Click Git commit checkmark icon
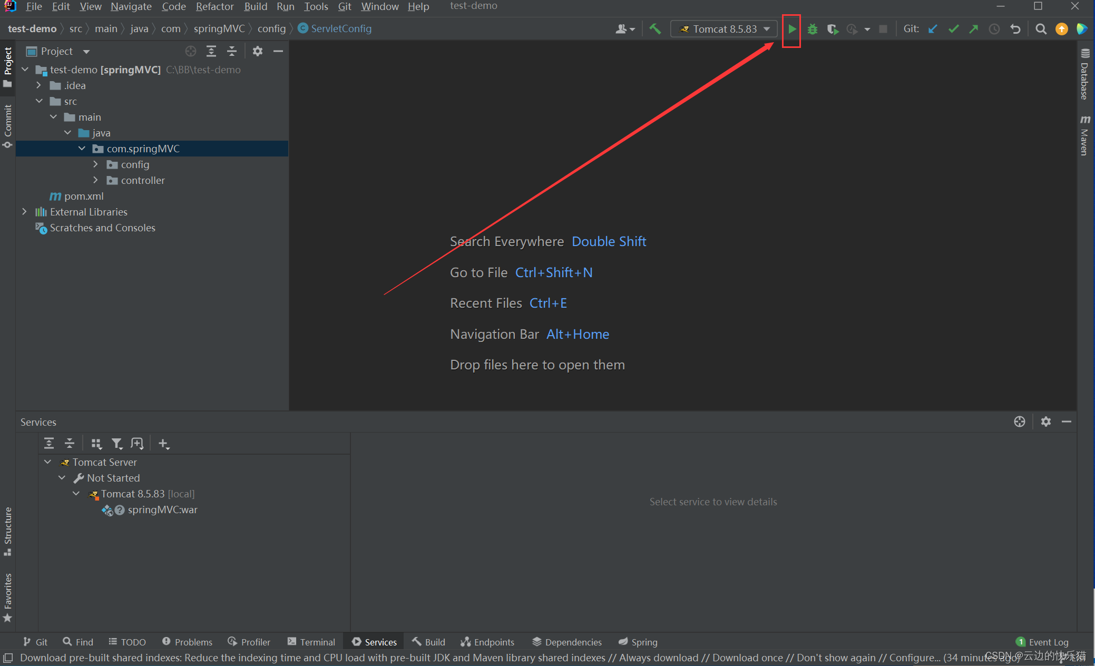1095x666 pixels. coord(953,29)
